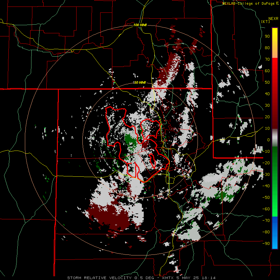The image size is (280, 280).
Task: Click the -60 value on the velocity scale
Action: tap(266, 209)
